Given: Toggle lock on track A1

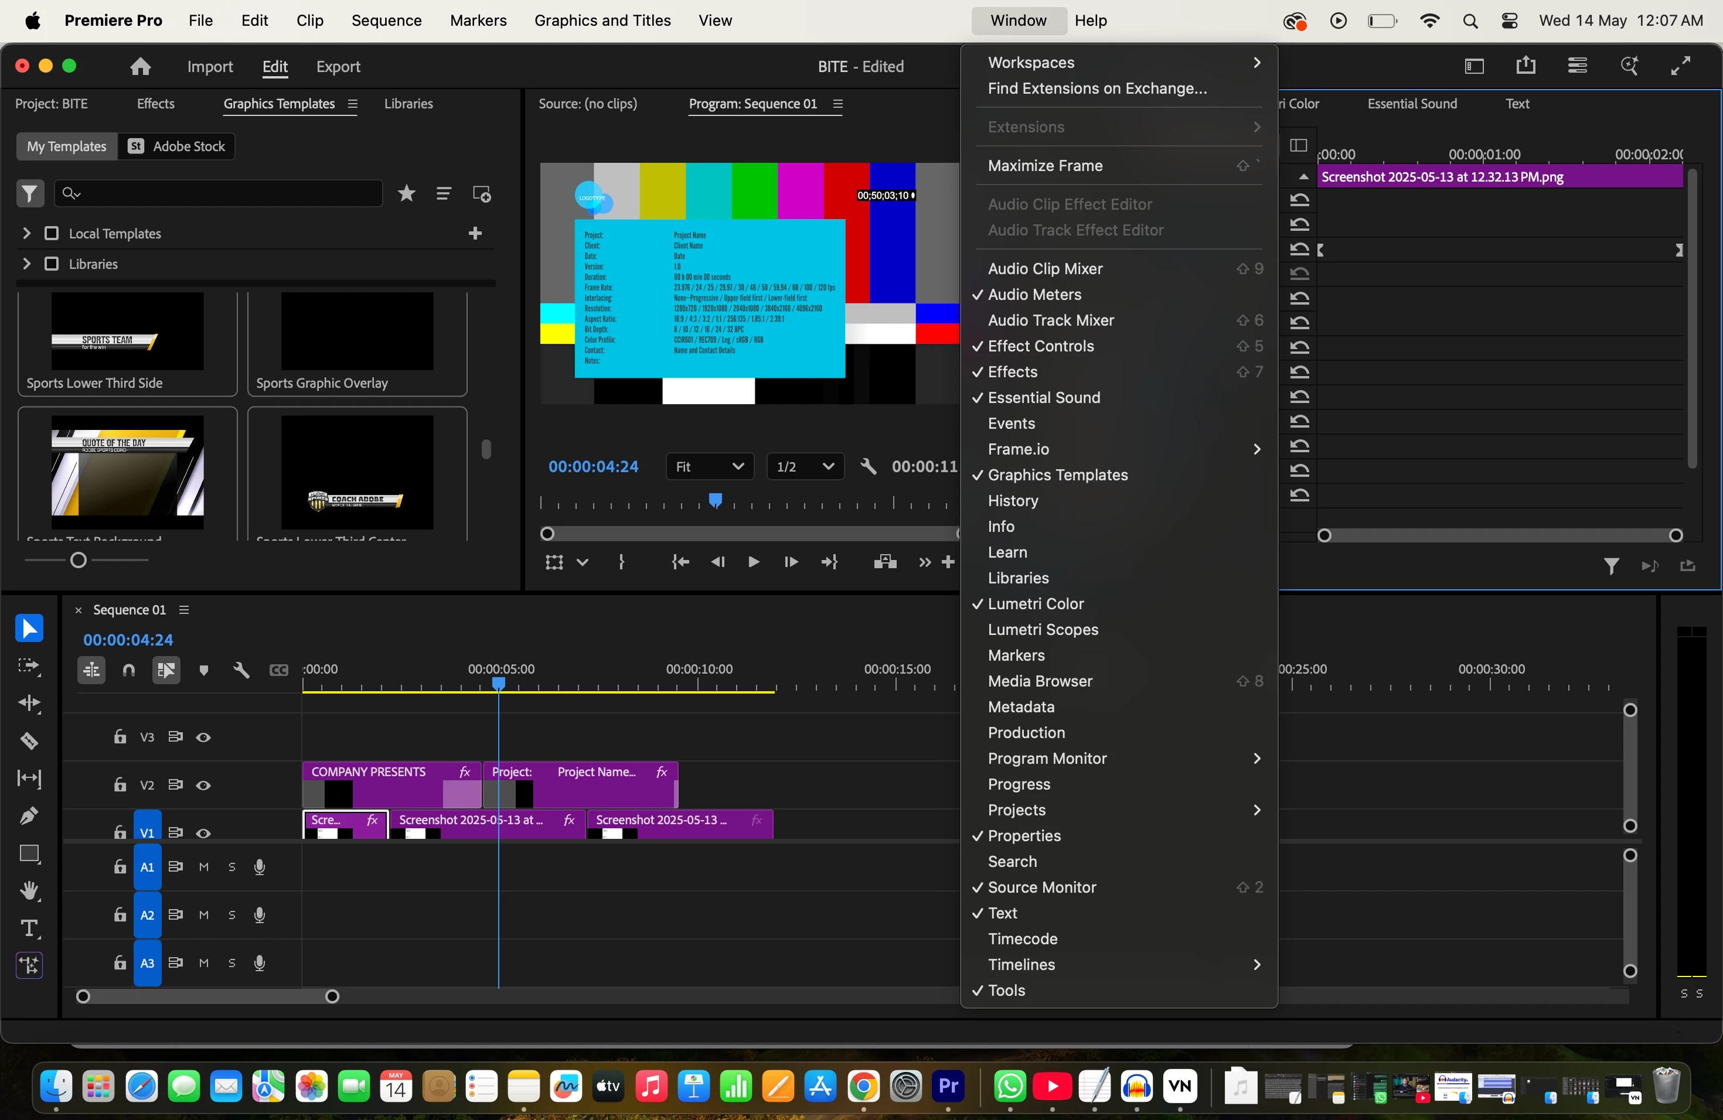Looking at the screenshot, I should tap(120, 867).
